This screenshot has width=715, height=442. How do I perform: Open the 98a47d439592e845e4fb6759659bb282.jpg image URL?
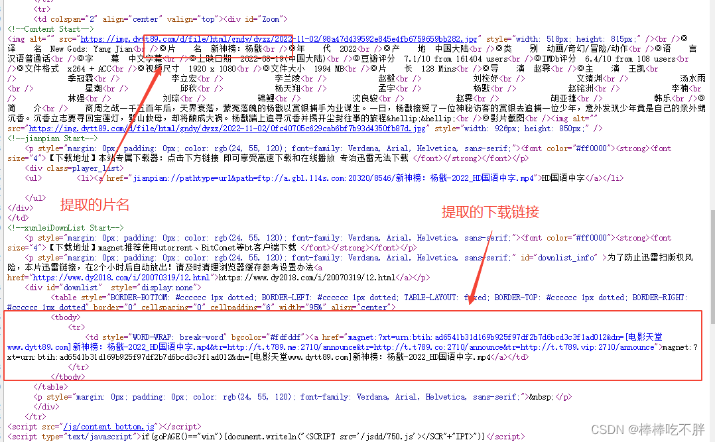click(x=279, y=39)
